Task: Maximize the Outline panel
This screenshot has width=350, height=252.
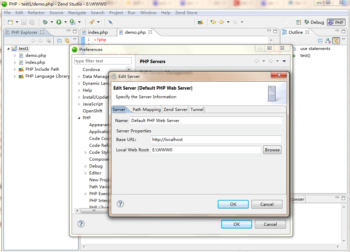Action: (343, 31)
